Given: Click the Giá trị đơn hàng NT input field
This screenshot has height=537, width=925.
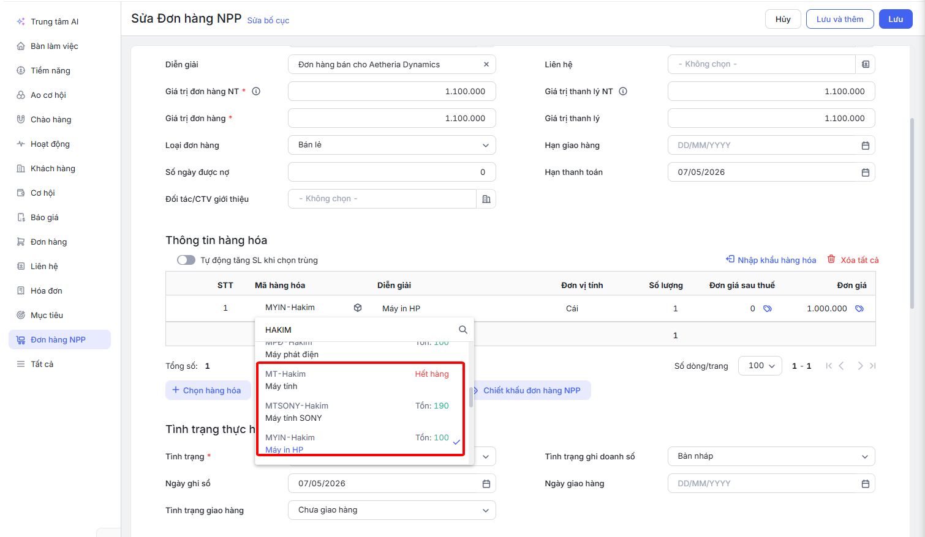Looking at the screenshot, I should (392, 91).
